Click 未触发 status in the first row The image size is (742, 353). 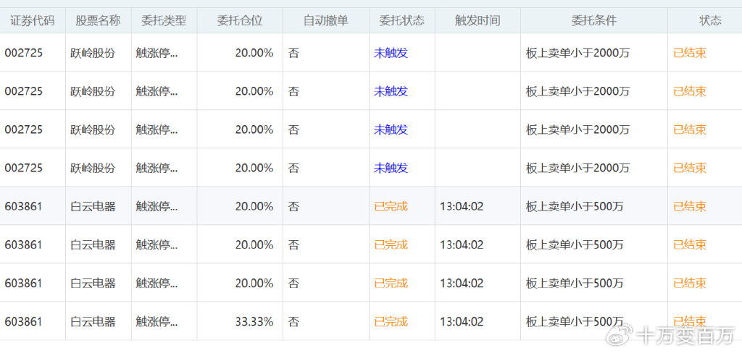391,53
